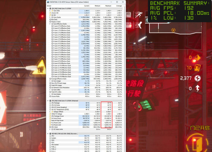Maximize the HWiNFO64 Sensor Status window

click(117, 2)
